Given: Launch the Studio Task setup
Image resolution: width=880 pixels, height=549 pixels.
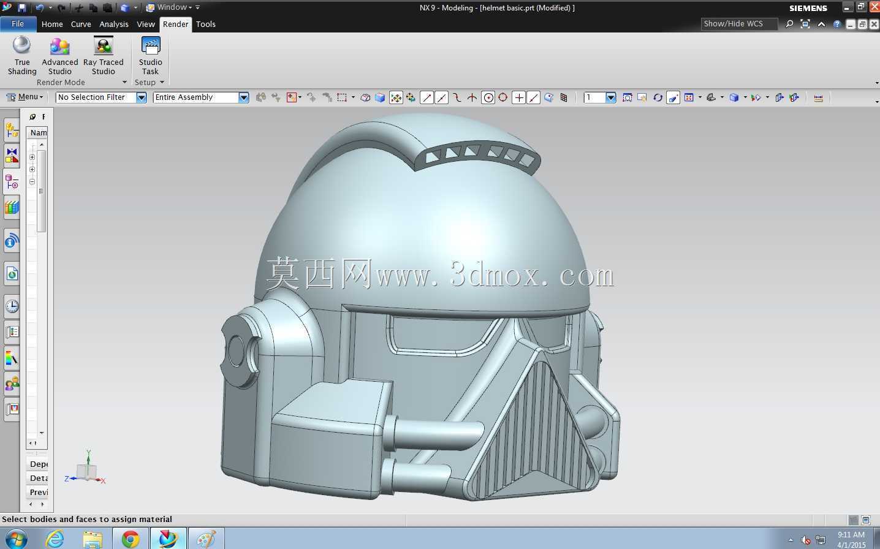Looking at the screenshot, I should click(150, 56).
